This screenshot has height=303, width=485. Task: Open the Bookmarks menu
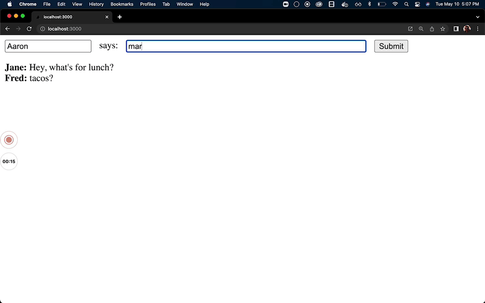(122, 4)
